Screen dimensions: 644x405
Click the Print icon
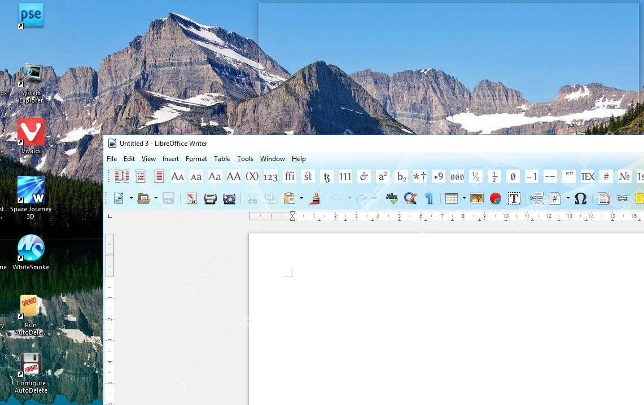[211, 199]
